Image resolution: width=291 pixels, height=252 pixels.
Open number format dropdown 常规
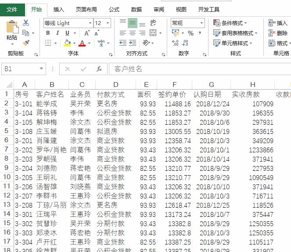(x=201, y=23)
